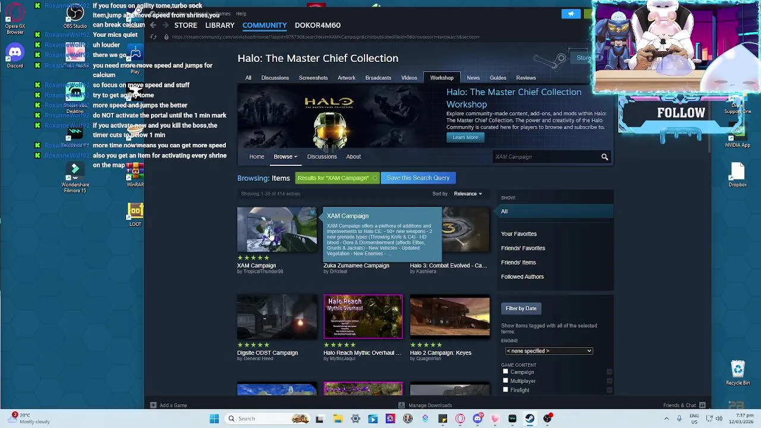Open the Settings gear taskbar icon

click(355, 418)
